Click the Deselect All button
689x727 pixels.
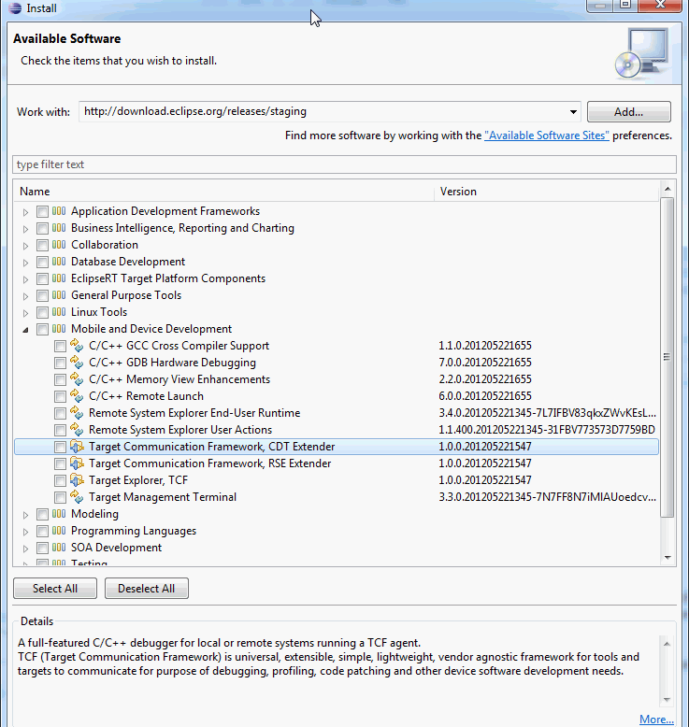click(146, 589)
